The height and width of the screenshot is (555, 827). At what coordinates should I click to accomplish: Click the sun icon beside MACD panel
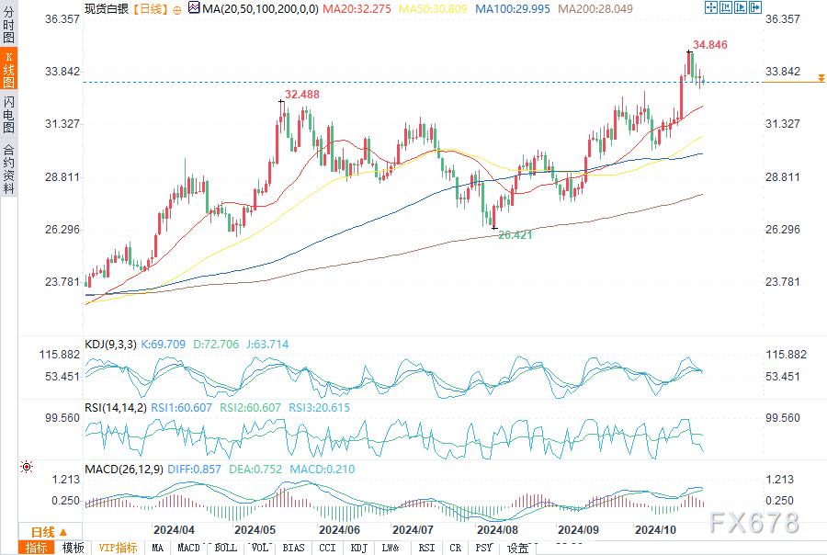28,469
